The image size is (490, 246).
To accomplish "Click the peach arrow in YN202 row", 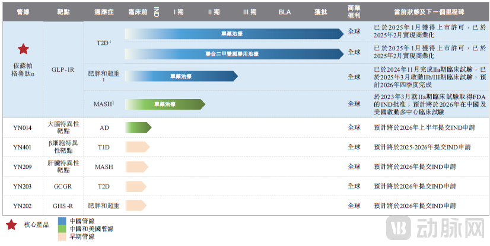I will (137, 206).
